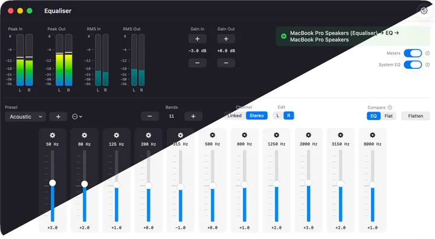Switch Compare to Flat
This screenshot has width=435, height=239.
coord(388,116)
